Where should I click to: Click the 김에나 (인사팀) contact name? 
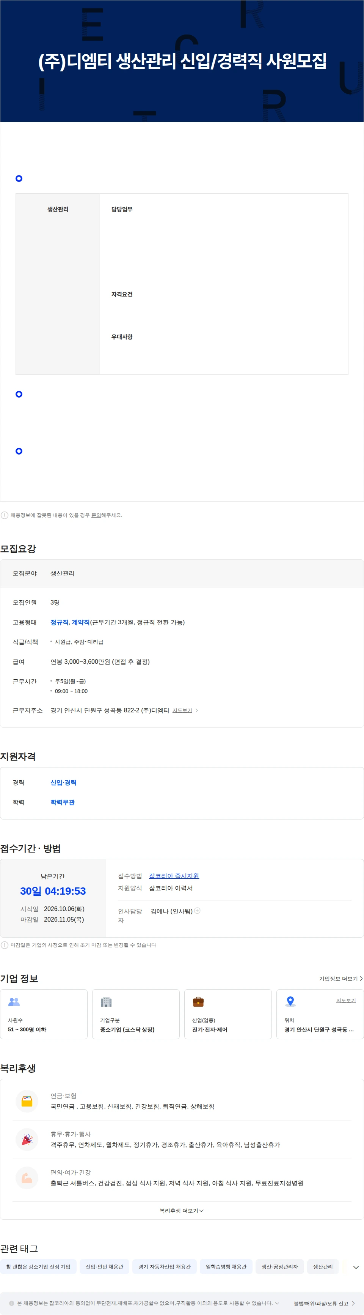click(171, 911)
